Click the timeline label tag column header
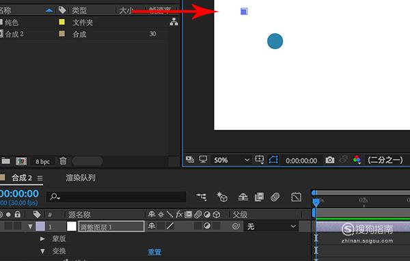 (x=37, y=215)
